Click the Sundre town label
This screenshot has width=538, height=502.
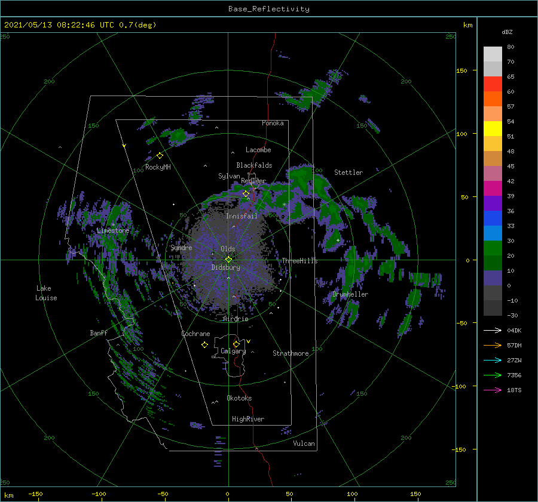[182, 247]
